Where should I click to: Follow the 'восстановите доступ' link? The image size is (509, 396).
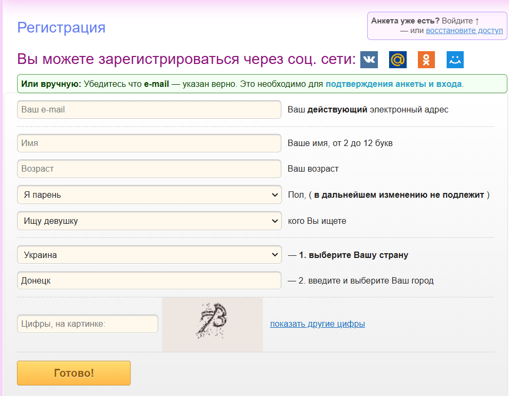(464, 30)
